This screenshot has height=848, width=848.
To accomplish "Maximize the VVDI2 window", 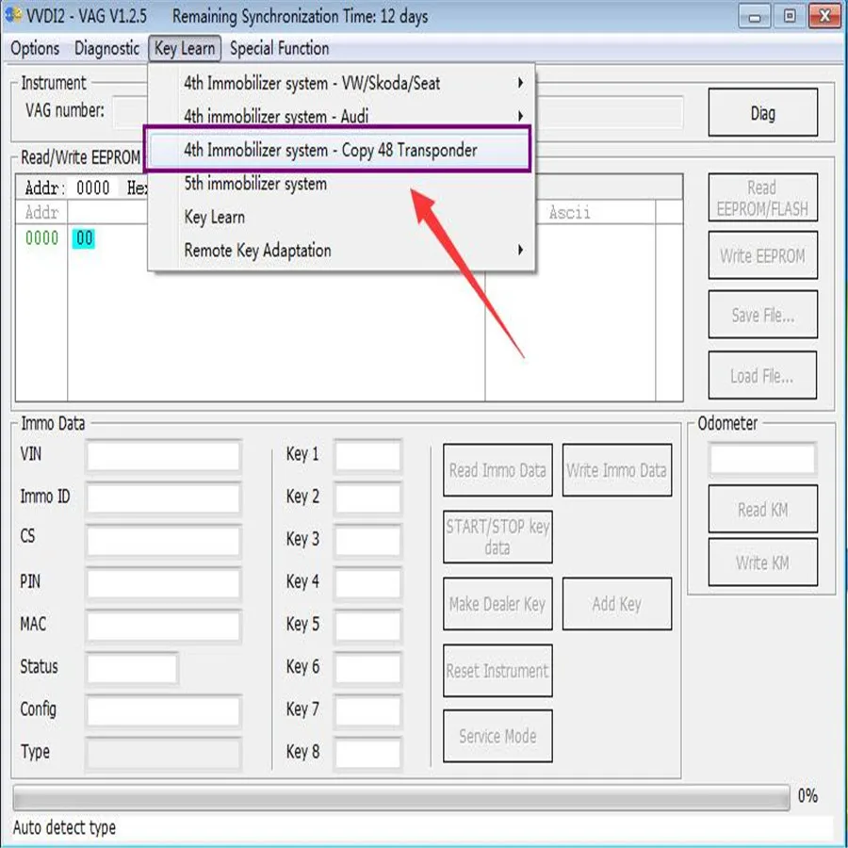I will (790, 17).
